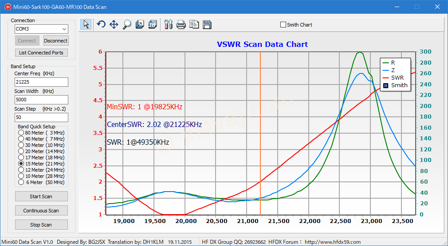Open chart editor wrench tools icon

pos(169,24)
